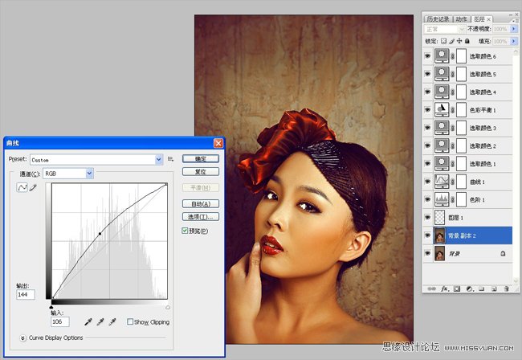Toggle visibility of 背景 layer
This screenshot has height=360, width=522.
[x=428, y=253]
